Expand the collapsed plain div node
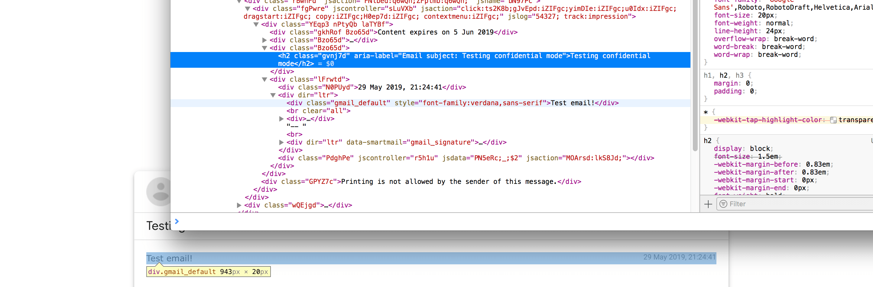The image size is (873, 287). (x=281, y=119)
